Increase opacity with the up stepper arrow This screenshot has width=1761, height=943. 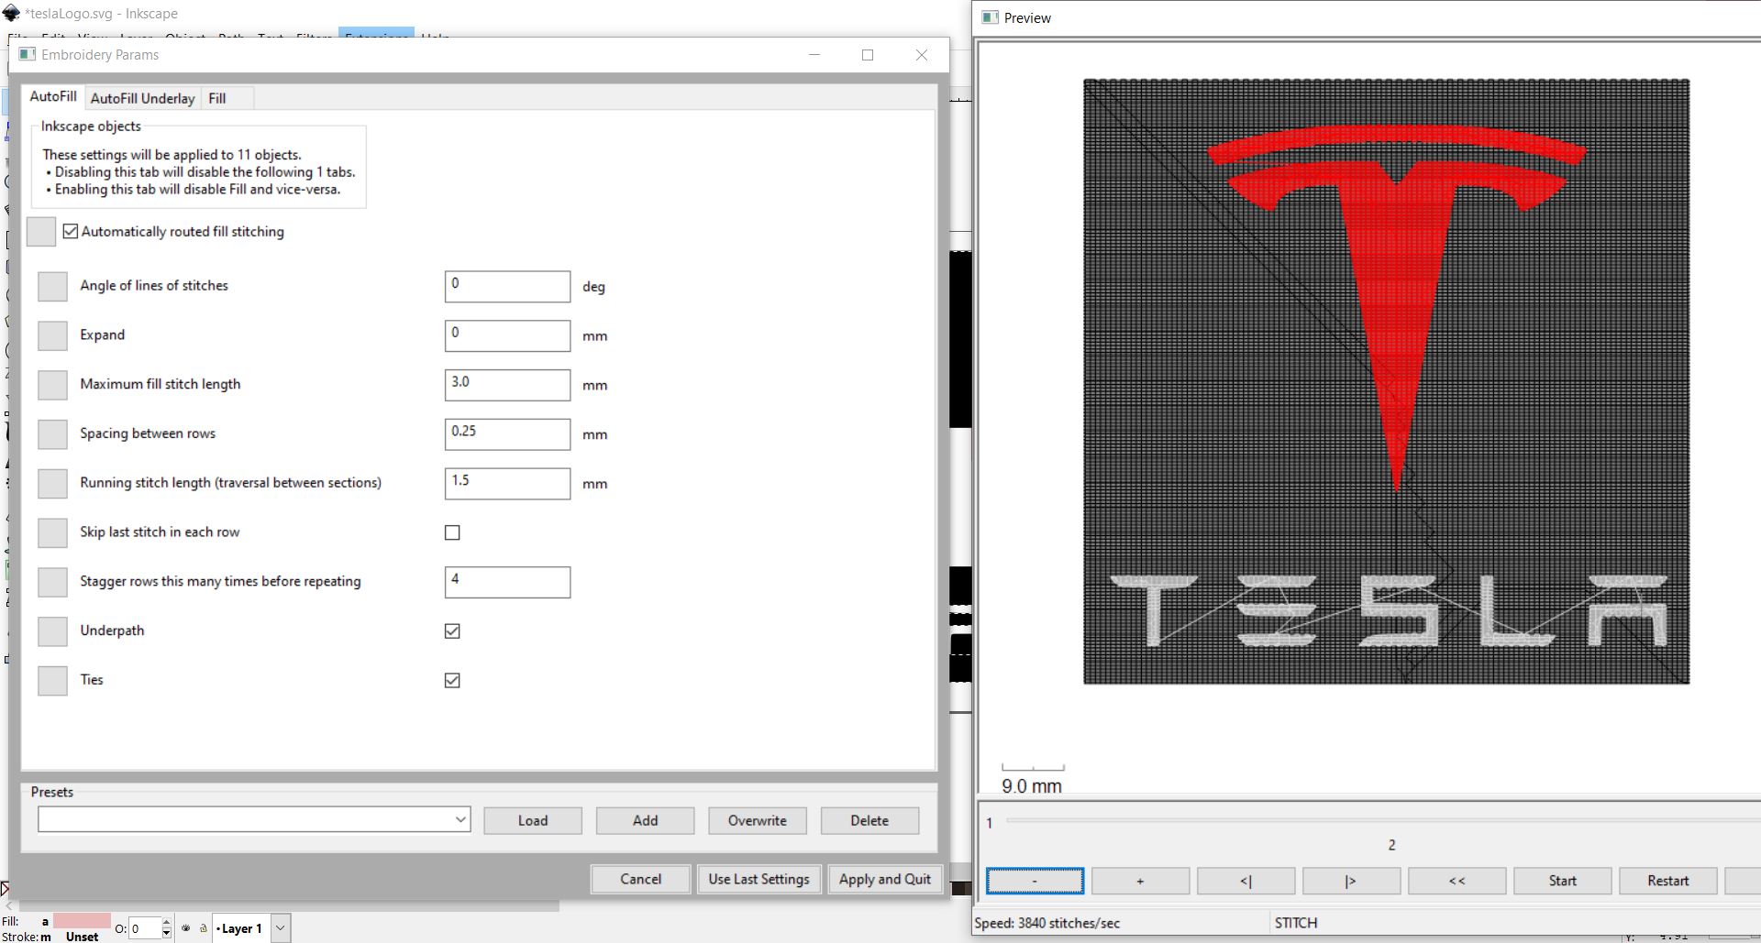click(166, 924)
